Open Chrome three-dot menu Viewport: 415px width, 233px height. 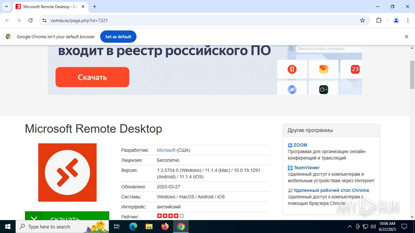coord(408,20)
